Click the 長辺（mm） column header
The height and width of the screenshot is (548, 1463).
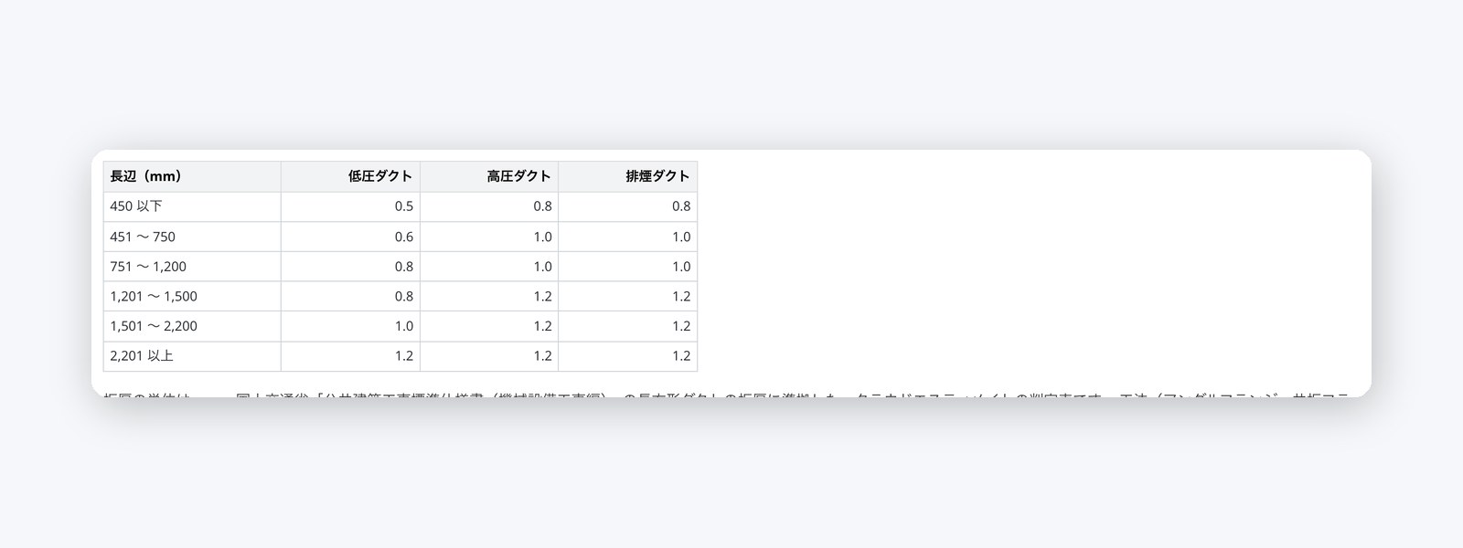point(192,177)
